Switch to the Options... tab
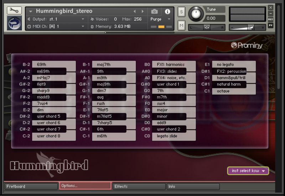 (x=85, y=186)
